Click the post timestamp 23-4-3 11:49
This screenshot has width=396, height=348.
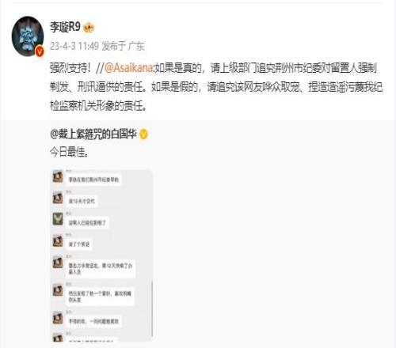[74, 46]
